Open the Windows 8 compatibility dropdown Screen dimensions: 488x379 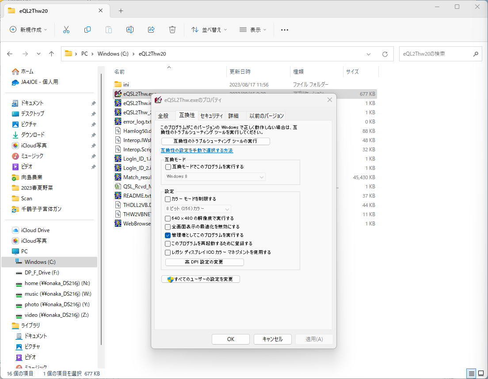pyautogui.click(x=215, y=176)
